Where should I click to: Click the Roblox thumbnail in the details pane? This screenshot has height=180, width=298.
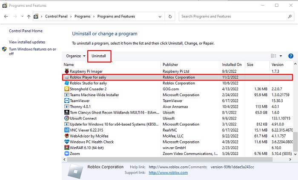click(x=75, y=171)
